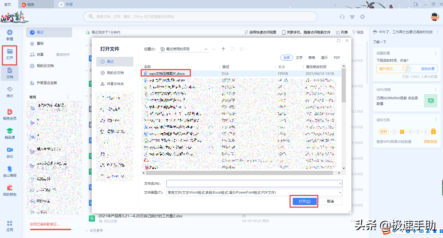This screenshot has height=238, width=443.
Task: Click the skin shirt icon in header
Action: (x=352, y=17)
